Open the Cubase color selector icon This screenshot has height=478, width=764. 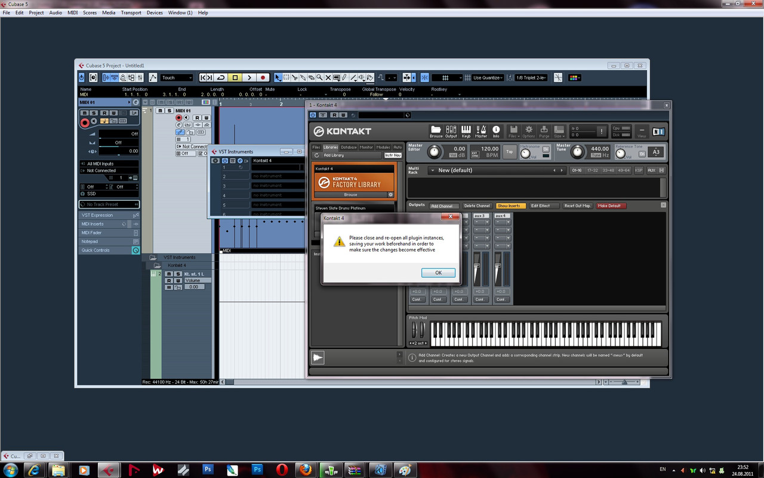pyautogui.click(x=574, y=78)
